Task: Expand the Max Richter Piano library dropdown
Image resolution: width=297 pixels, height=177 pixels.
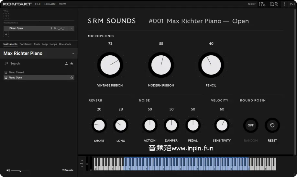Action: [x=73, y=53]
